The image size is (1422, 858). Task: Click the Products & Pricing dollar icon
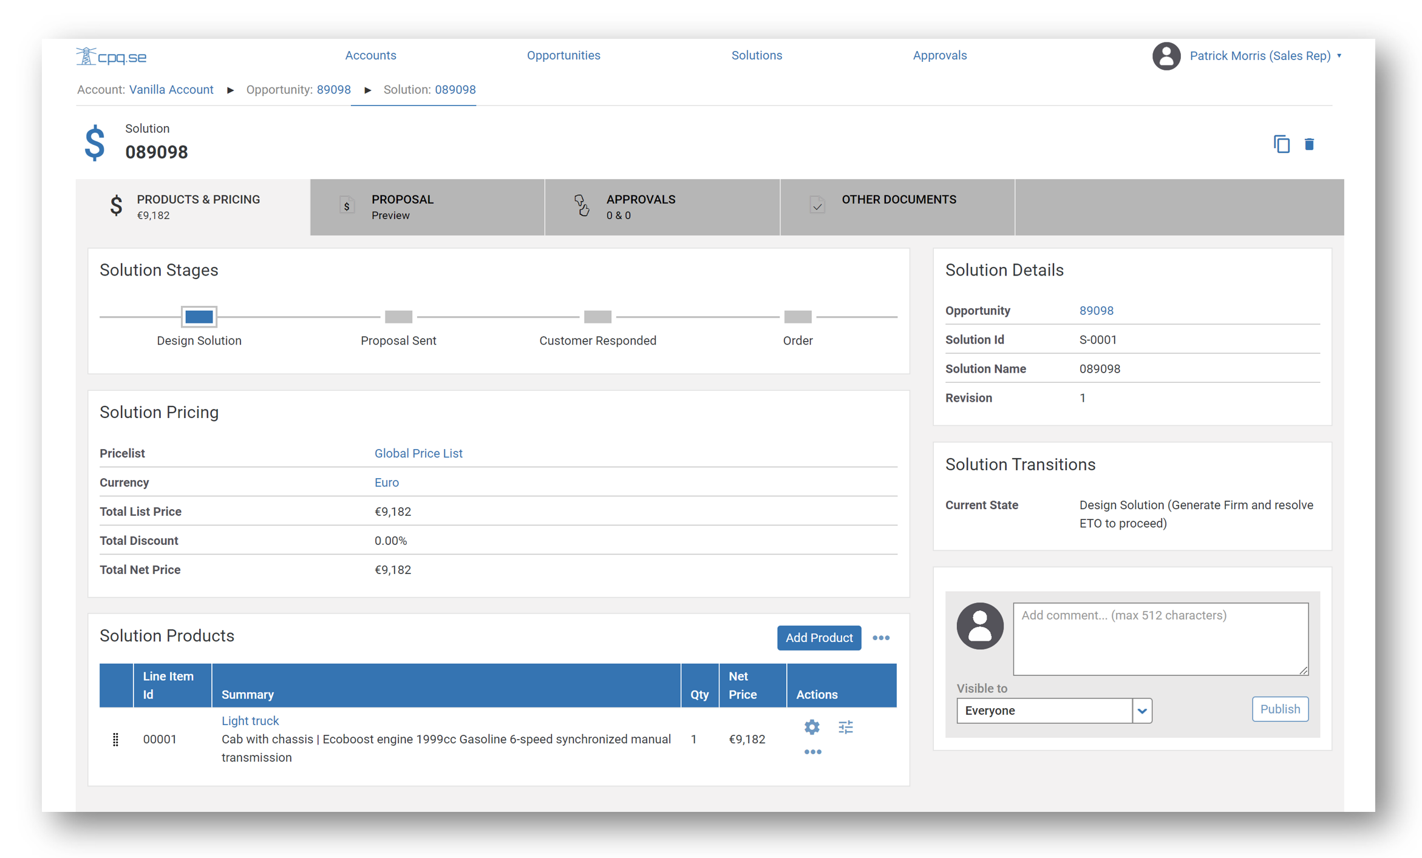click(116, 206)
